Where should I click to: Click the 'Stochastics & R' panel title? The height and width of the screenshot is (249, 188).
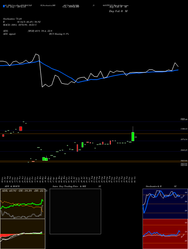point(153,186)
